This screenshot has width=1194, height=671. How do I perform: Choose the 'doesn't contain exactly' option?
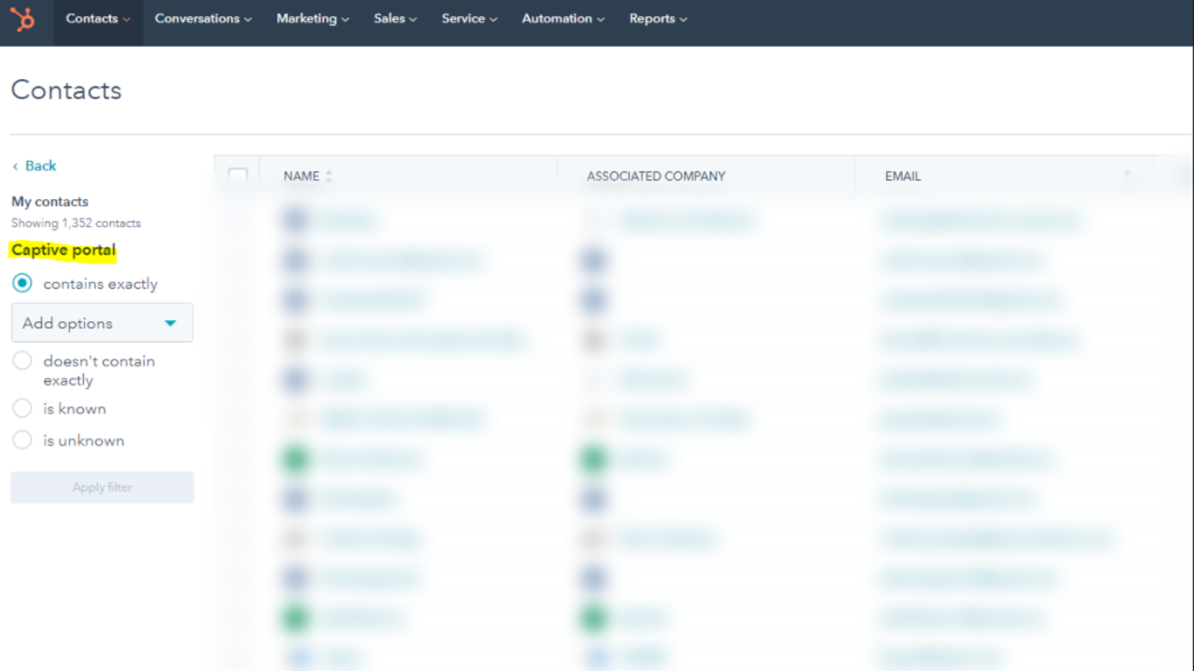[22, 360]
